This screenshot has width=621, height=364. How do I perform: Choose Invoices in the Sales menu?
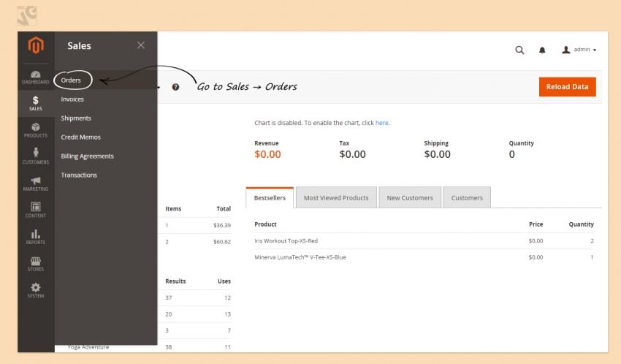click(72, 99)
